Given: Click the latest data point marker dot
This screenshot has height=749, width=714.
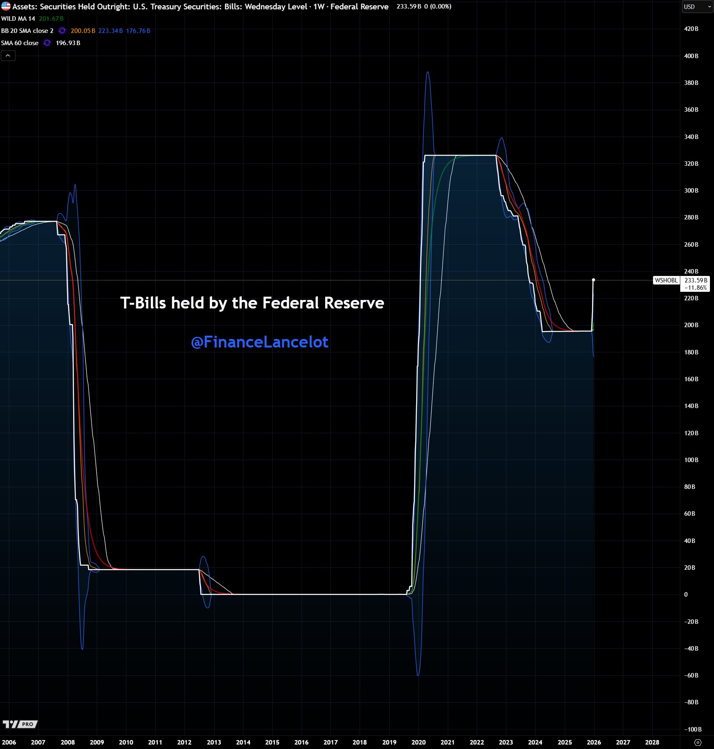Looking at the screenshot, I should point(593,280).
